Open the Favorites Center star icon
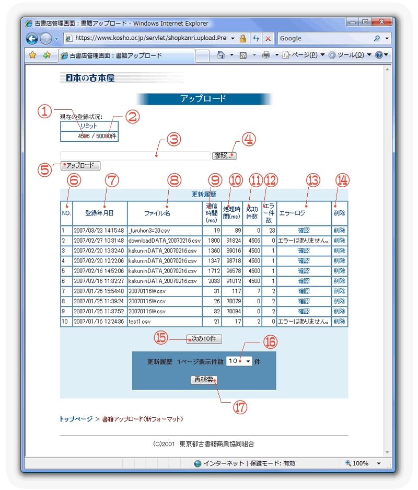The image size is (418, 490). tap(32, 55)
